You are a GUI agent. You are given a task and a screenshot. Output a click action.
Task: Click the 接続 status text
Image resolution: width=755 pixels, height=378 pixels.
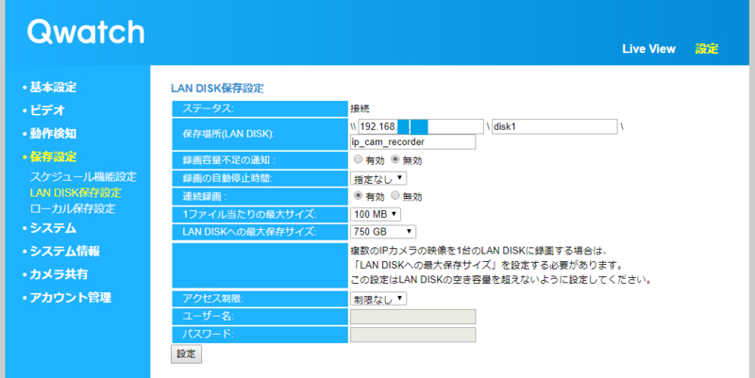coord(360,109)
